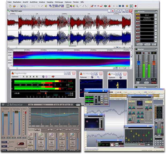166x154 pixels.
Task: Toggle ON switch for MultiBand Compressor slot
Action: coord(138,18)
